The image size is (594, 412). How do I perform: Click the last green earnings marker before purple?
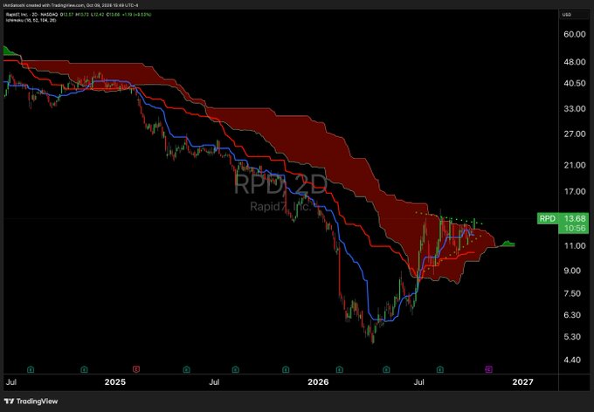[x=439, y=369]
